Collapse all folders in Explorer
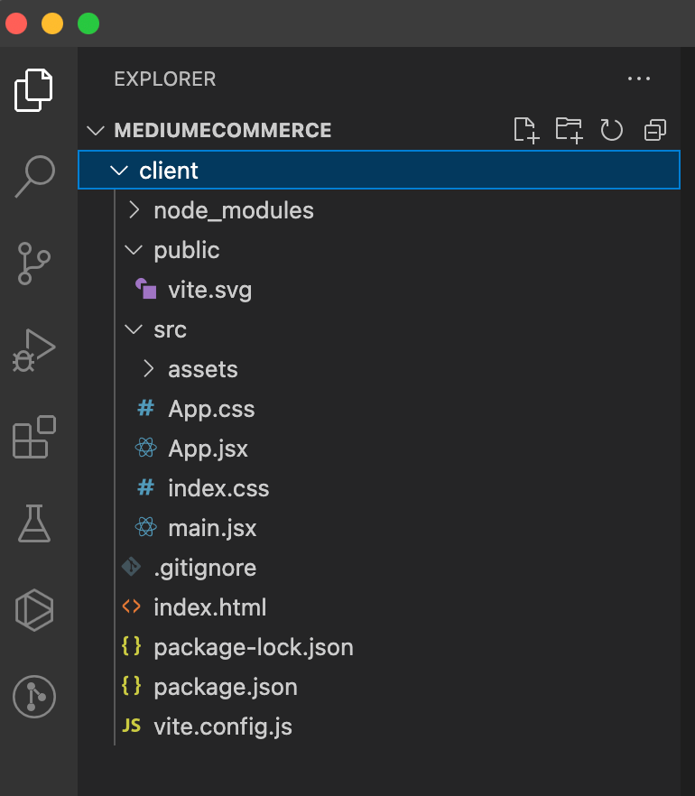Screen dimensions: 695x796 coord(655,131)
